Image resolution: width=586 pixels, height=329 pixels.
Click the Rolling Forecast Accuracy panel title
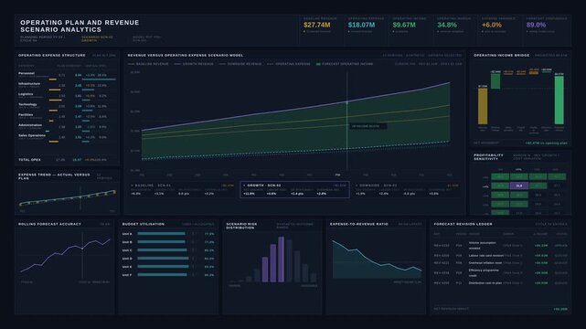click(x=49, y=224)
